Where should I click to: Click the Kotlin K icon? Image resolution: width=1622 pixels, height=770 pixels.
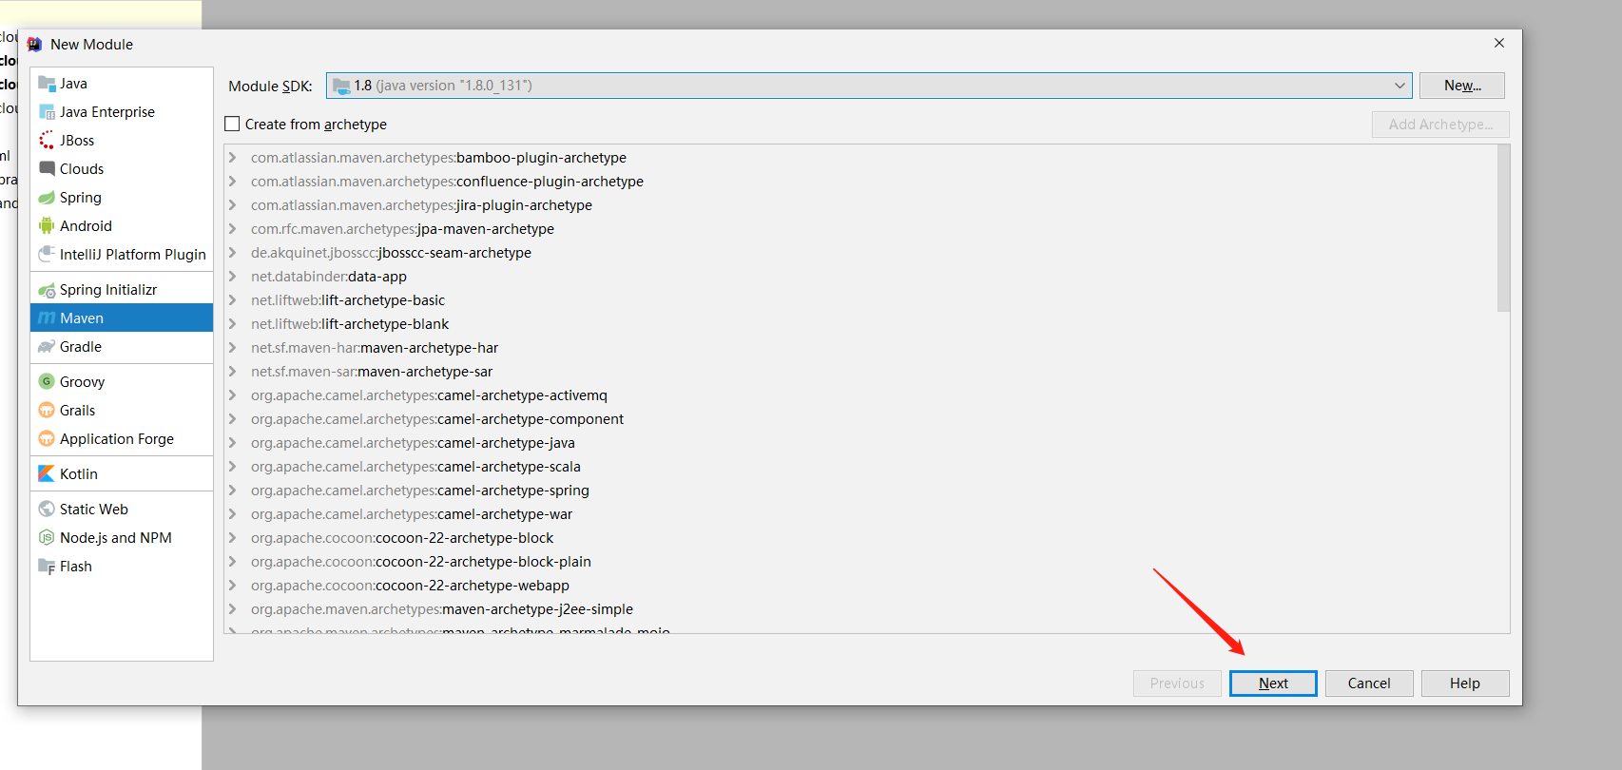click(47, 474)
